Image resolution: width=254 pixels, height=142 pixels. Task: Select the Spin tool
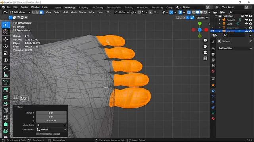pyautogui.click(x=6, y=131)
